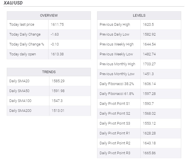Image resolution: width=186 pixels, height=161 pixels.
Task: Click the Daily Fibonacci 61.8% value 1597.28
Action: (149, 94)
